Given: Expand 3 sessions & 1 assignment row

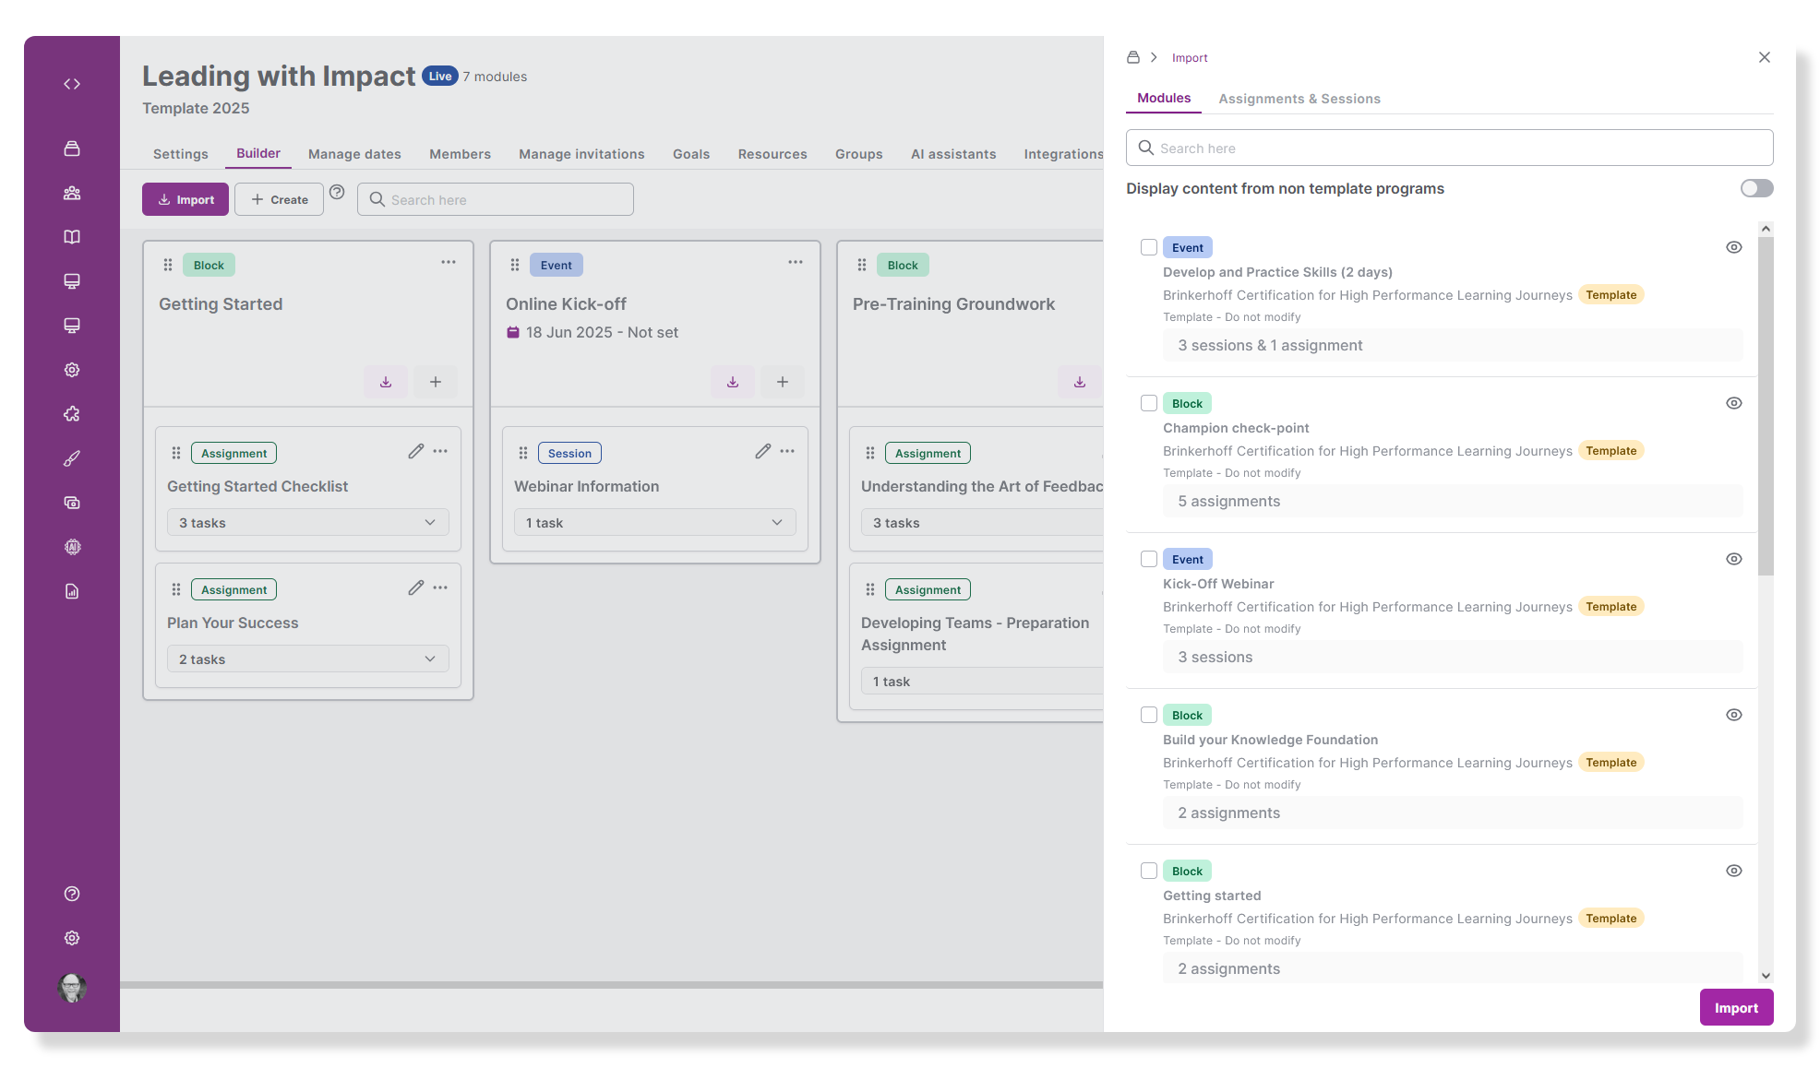Looking at the screenshot, I should tap(1453, 345).
